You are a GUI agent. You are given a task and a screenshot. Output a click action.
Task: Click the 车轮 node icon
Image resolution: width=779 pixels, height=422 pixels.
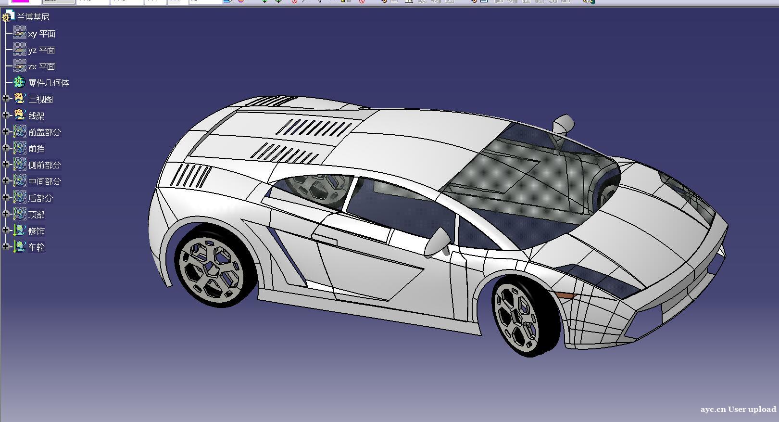tap(19, 247)
